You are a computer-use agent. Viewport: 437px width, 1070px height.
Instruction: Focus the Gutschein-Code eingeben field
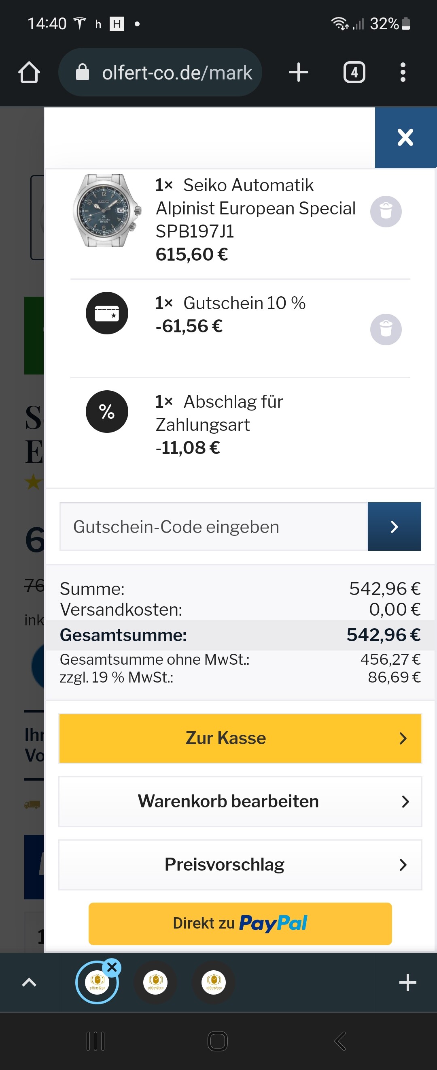click(214, 526)
